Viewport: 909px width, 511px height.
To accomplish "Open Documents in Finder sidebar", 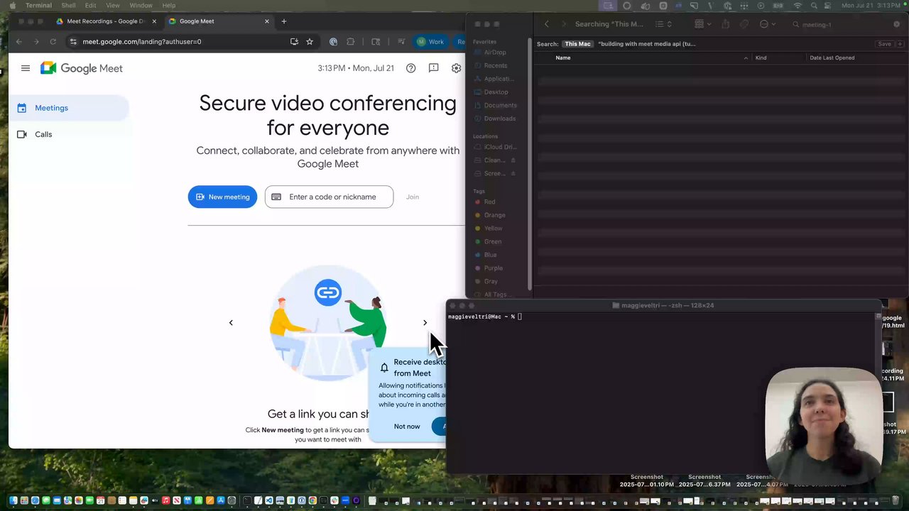I will (501, 105).
